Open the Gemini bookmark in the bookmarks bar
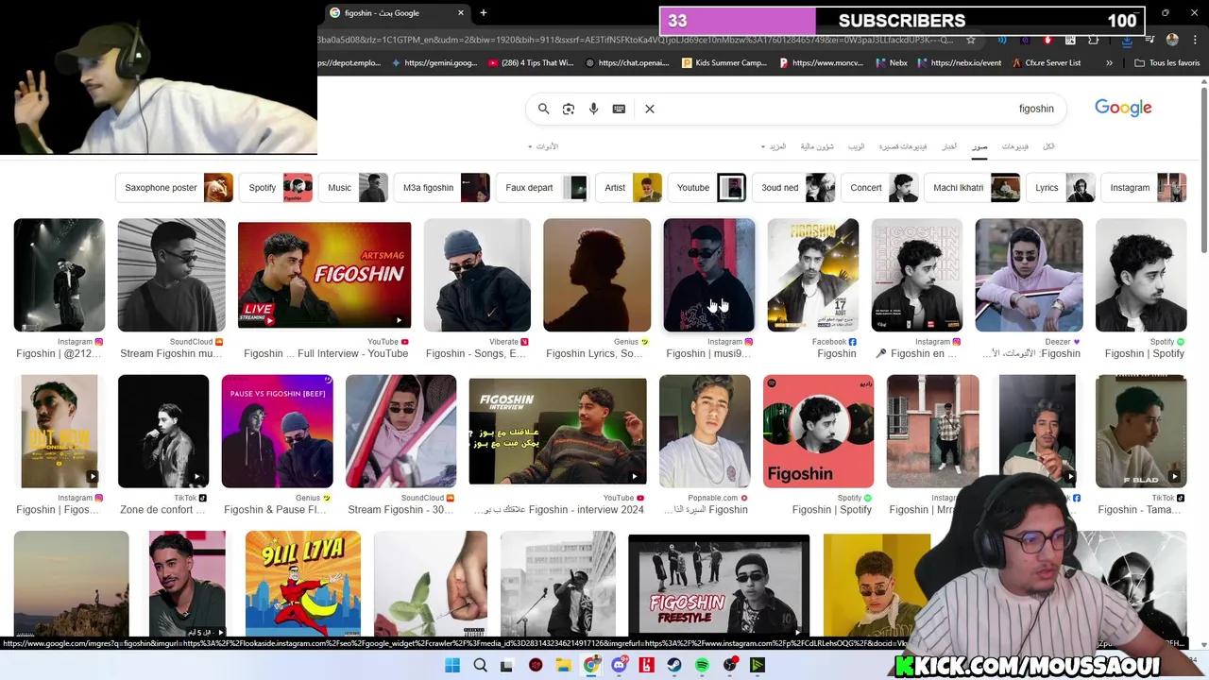 [434, 63]
